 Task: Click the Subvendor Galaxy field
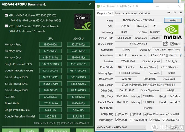click(126, 50)
